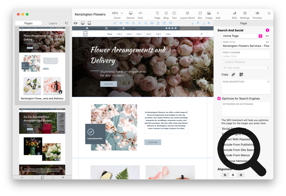Screen dimensions: 286x196
Task: Toggle the canvas preview eye icon
Action: (75, 23)
